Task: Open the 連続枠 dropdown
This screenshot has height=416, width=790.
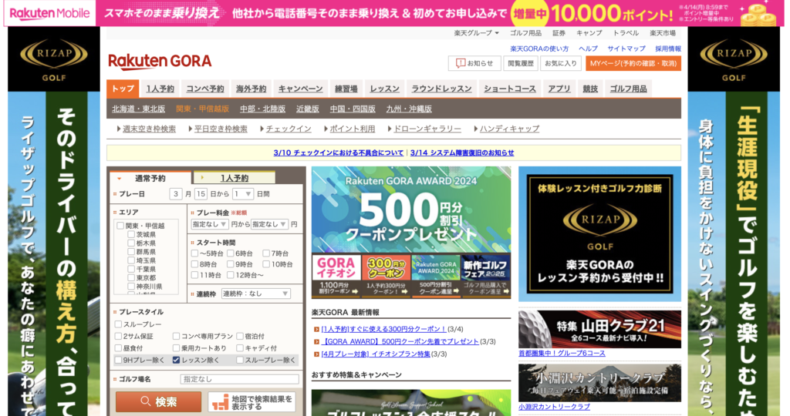Action: point(256,294)
